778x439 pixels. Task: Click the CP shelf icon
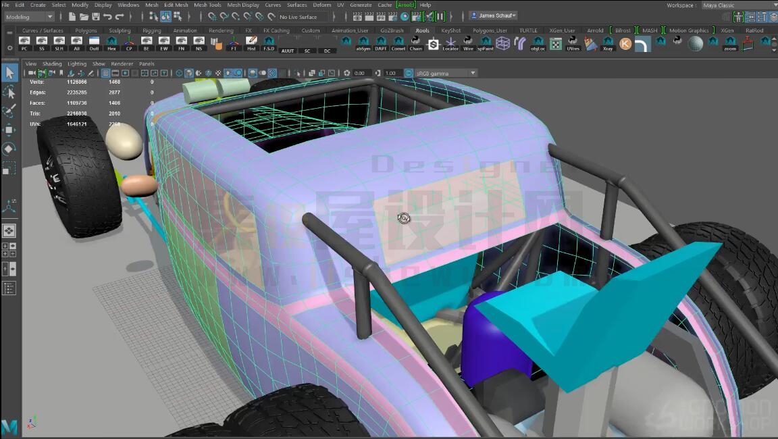[x=129, y=43]
